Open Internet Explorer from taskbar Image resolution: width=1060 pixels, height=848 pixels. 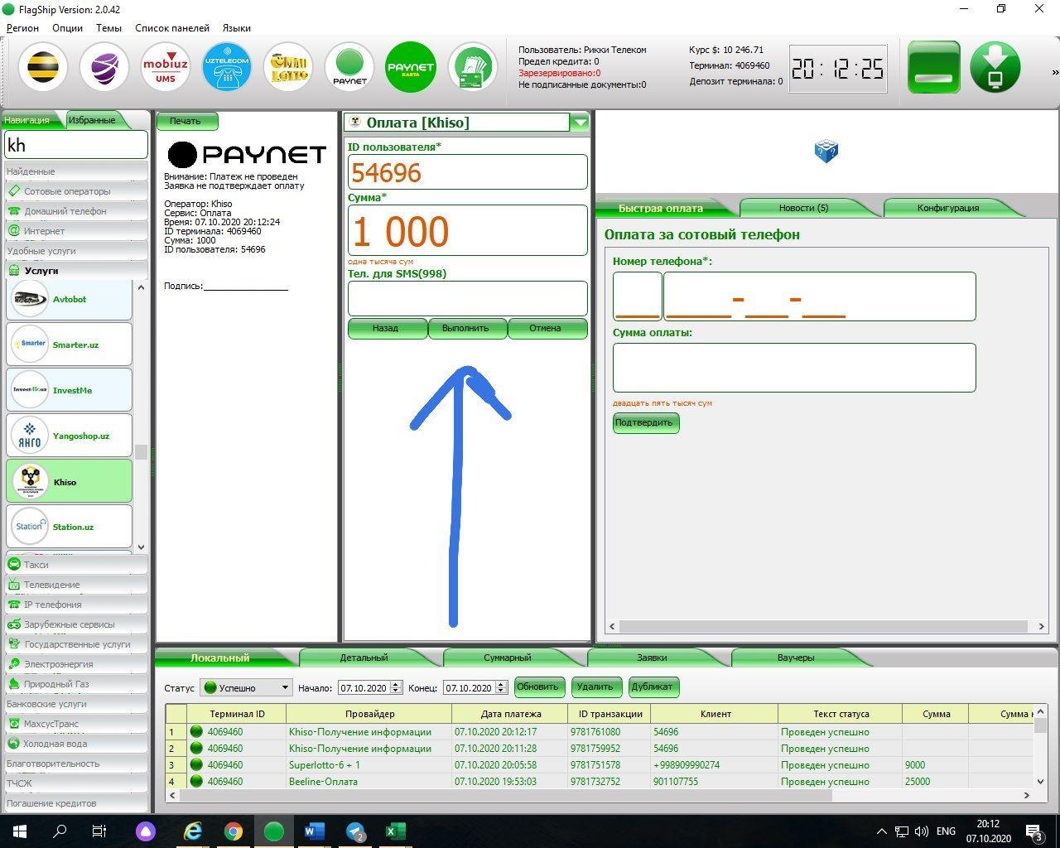[x=193, y=831]
